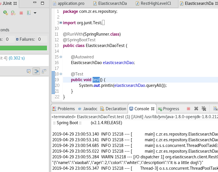Collapse the @Autowired field fold on line 15

pos(61,57)
